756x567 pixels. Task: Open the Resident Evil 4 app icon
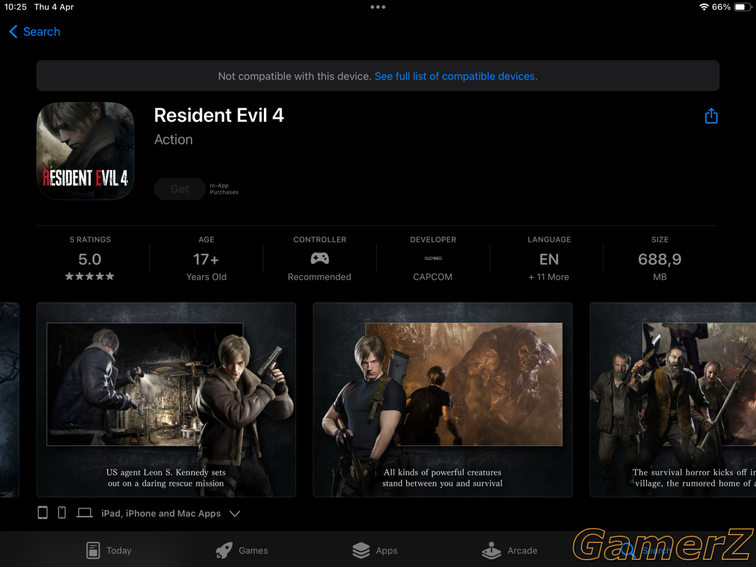(x=85, y=151)
